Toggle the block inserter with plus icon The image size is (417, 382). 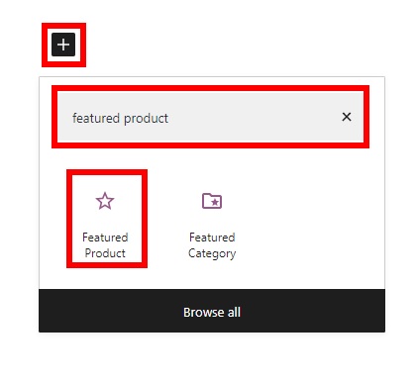tap(63, 45)
